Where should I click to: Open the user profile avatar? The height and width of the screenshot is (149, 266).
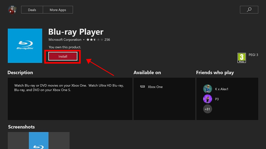12,10
